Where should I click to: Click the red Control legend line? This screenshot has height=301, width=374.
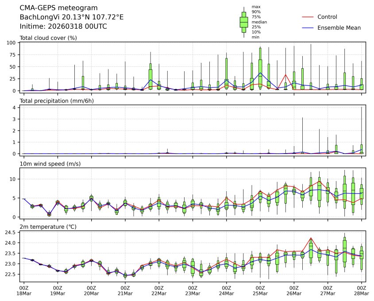pos(308,17)
